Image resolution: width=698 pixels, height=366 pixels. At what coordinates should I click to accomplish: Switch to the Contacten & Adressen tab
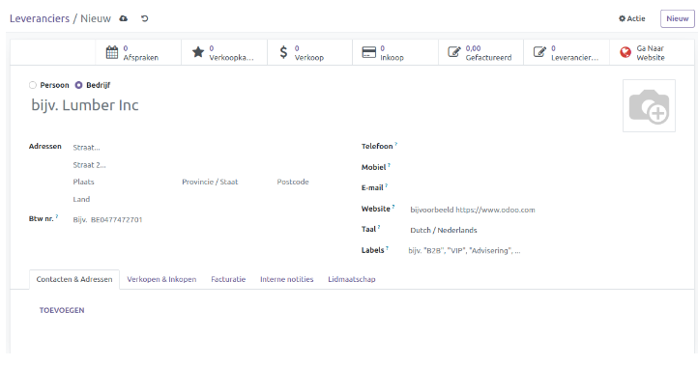coord(74,279)
